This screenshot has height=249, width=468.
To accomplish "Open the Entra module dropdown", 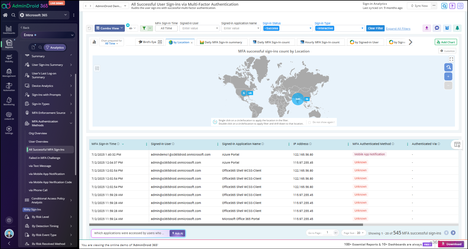I will point(49,35).
